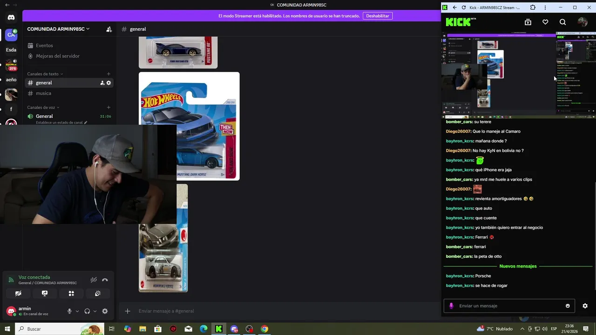Click the Deshabilitar streamer mode button

tap(378, 16)
